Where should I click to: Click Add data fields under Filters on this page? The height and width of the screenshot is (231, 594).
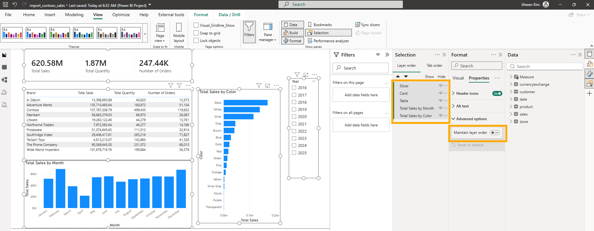tap(361, 95)
